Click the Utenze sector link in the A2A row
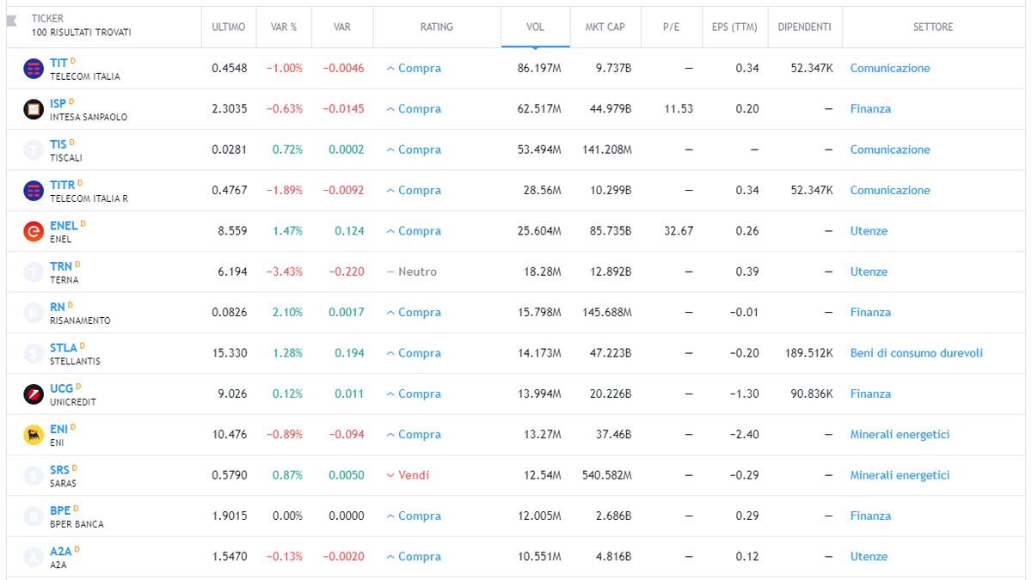1032x580 pixels. (869, 557)
